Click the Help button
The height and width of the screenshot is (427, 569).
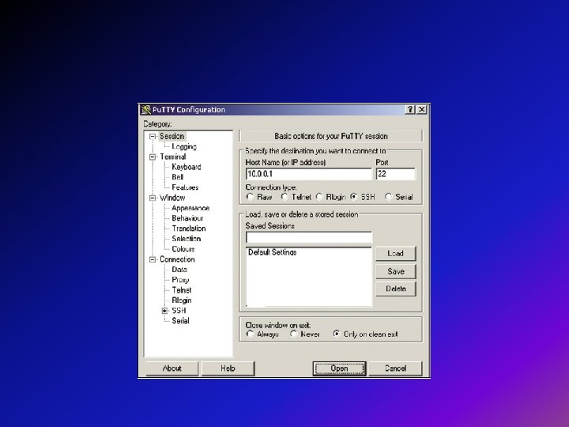(x=228, y=368)
